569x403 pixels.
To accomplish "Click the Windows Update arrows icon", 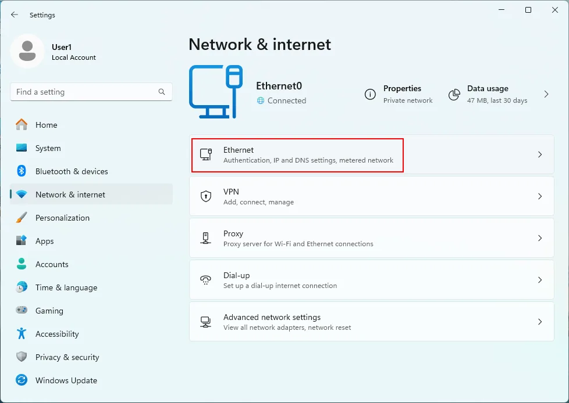I will pos(22,380).
